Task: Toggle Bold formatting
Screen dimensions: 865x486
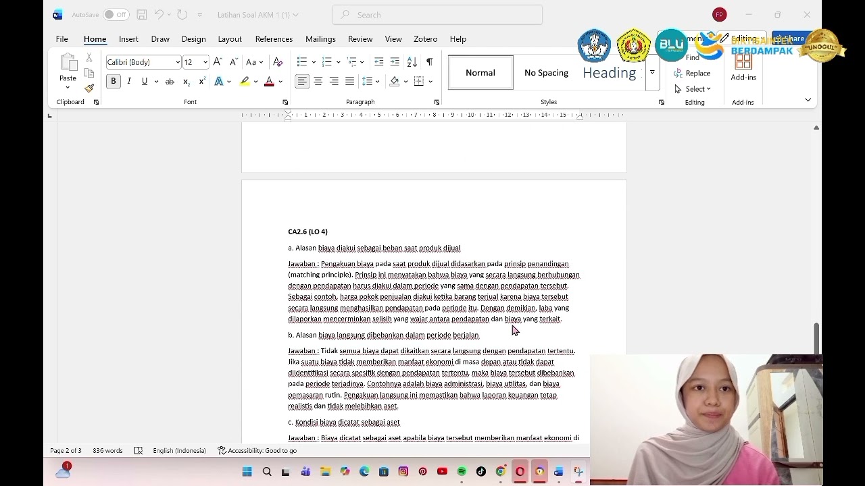Action: coord(114,82)
